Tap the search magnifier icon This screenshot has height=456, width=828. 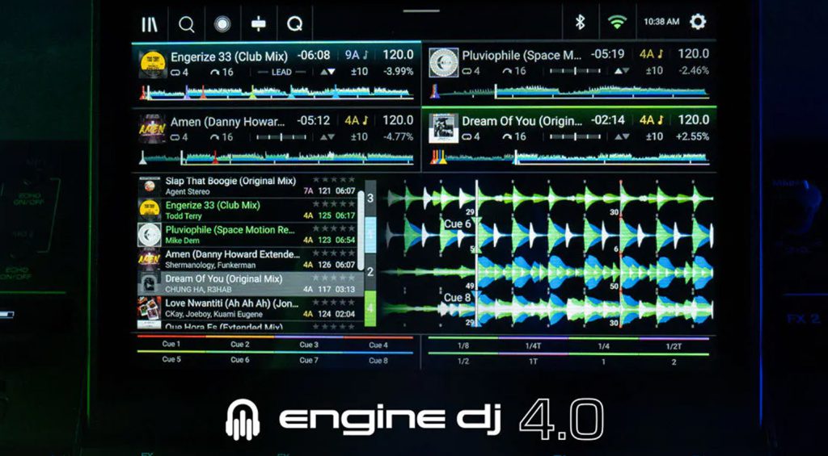[187, 23]
